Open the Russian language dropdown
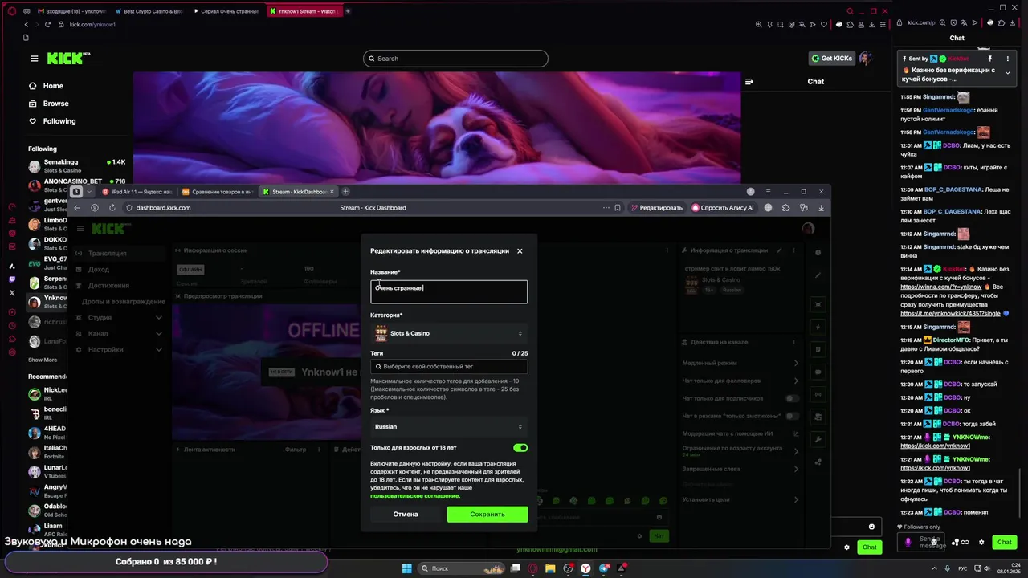1028x578 pixels. coord(449,426)
